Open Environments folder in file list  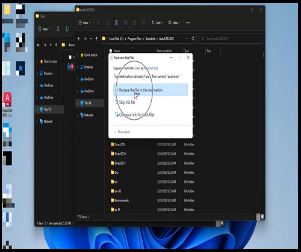120,200
